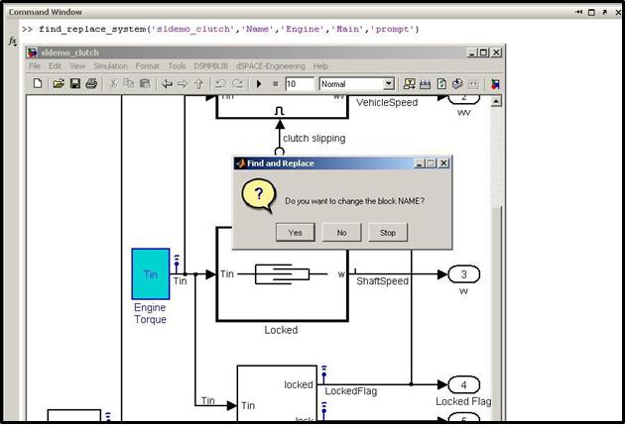Open Library Browser icon in the toolbar
627x426 pixels.
[495, 84]
